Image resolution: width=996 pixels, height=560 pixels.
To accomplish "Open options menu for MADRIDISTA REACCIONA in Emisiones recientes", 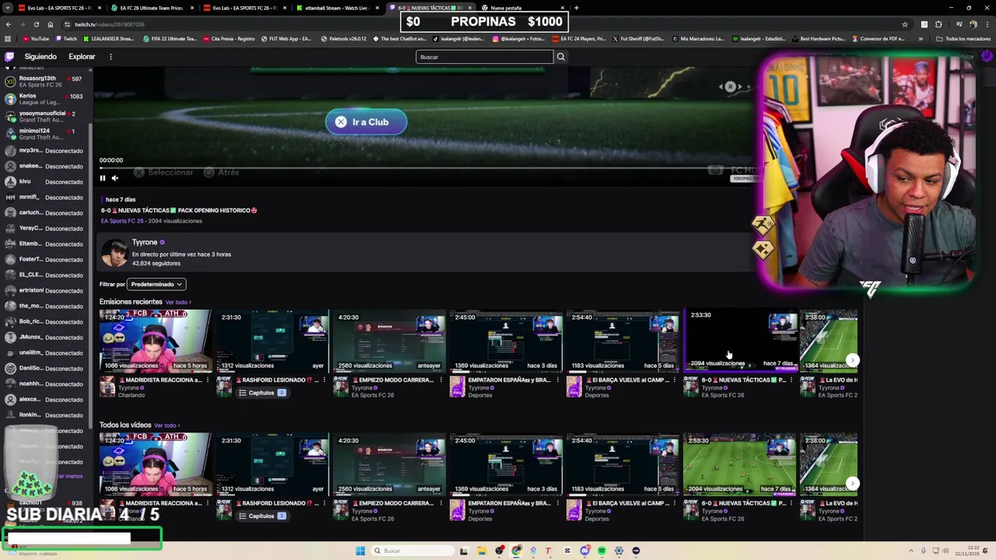I will [x=208, y=380].
